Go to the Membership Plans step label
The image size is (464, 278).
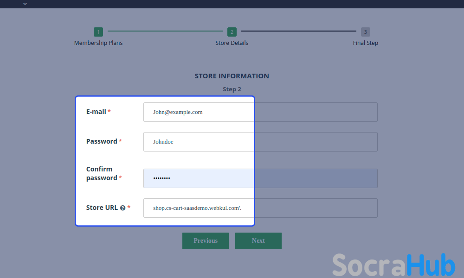98,43
